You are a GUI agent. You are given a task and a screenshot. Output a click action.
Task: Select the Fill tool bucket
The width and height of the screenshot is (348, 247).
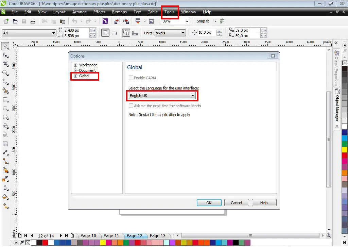pos(5,197)
